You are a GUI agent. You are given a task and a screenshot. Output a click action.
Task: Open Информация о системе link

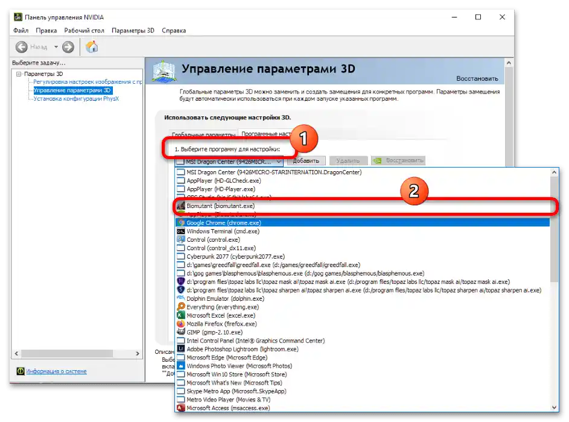point(56,371)
